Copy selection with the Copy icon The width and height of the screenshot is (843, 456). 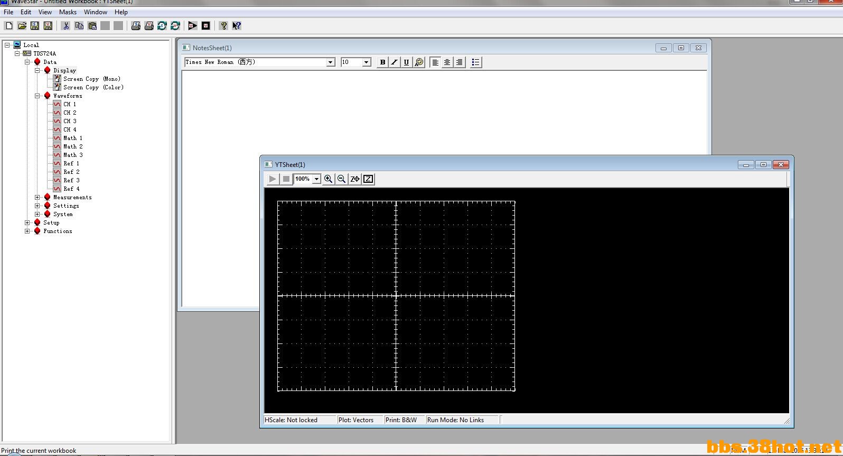79,25
